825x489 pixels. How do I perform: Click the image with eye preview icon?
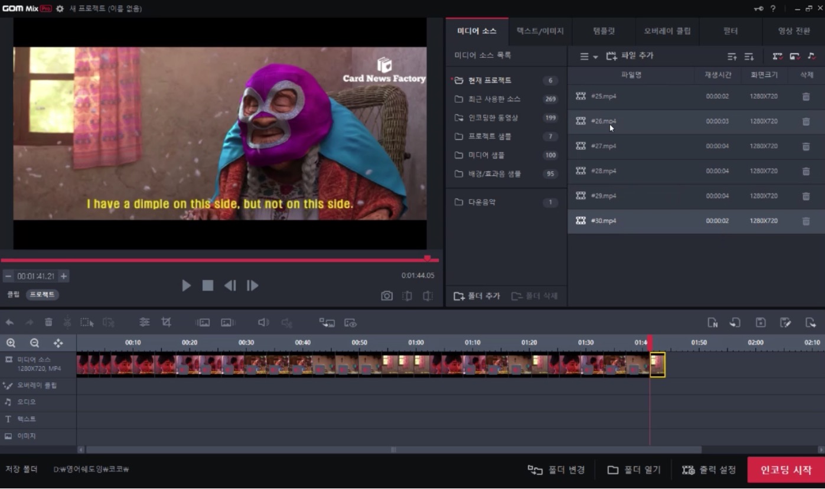point(350,322)
